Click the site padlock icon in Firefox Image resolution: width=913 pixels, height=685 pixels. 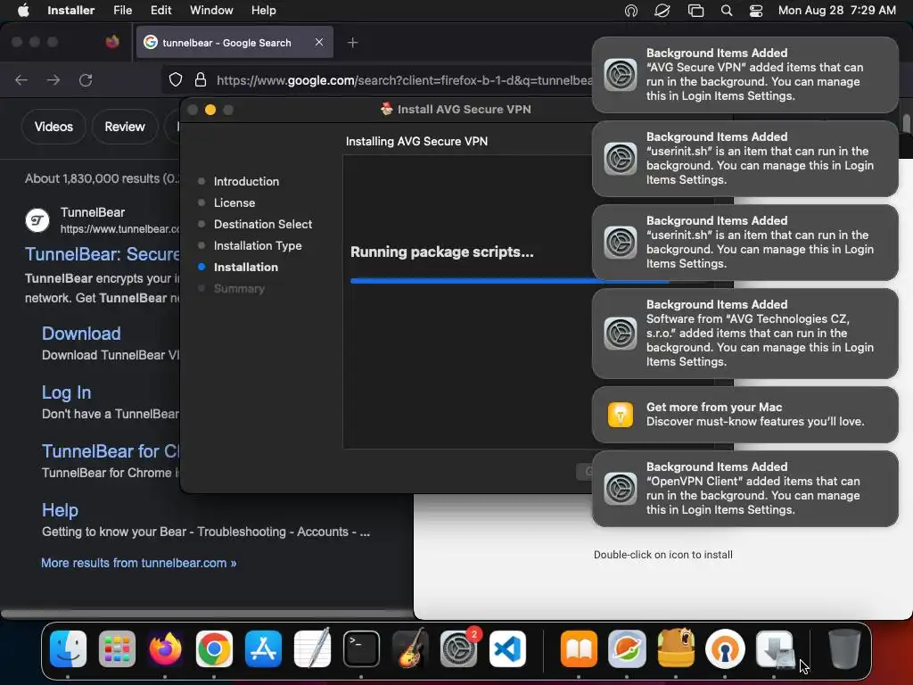point(201,79)
